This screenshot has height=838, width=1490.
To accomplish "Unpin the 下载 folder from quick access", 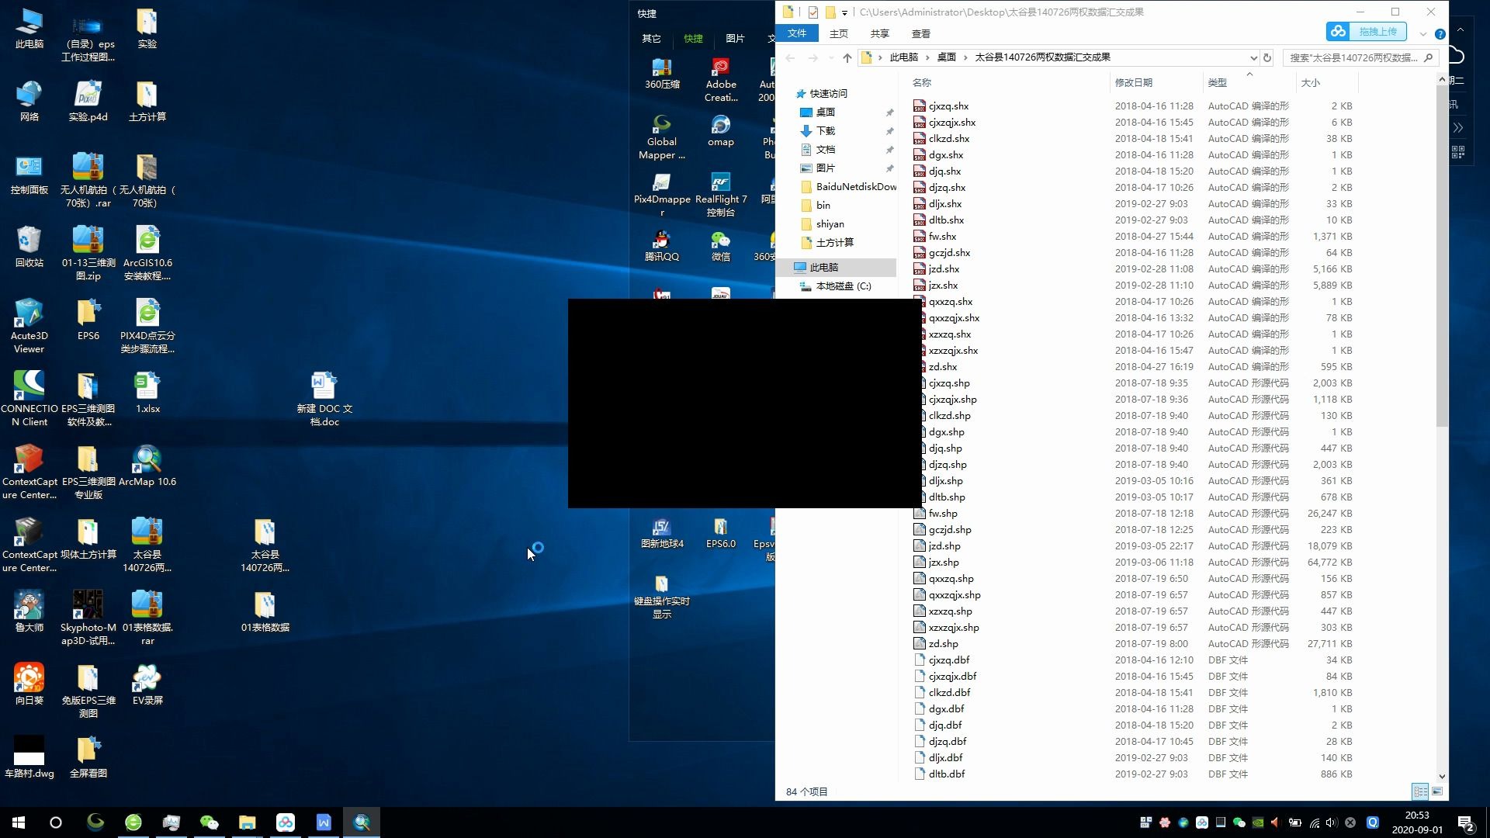I will (889, 131).
